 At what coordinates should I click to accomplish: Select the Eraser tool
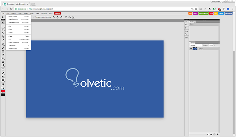(x=3, y=55)
